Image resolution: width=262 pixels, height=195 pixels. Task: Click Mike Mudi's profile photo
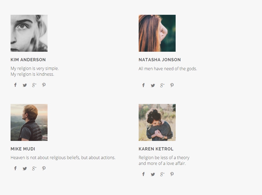[x=29, y=122]
